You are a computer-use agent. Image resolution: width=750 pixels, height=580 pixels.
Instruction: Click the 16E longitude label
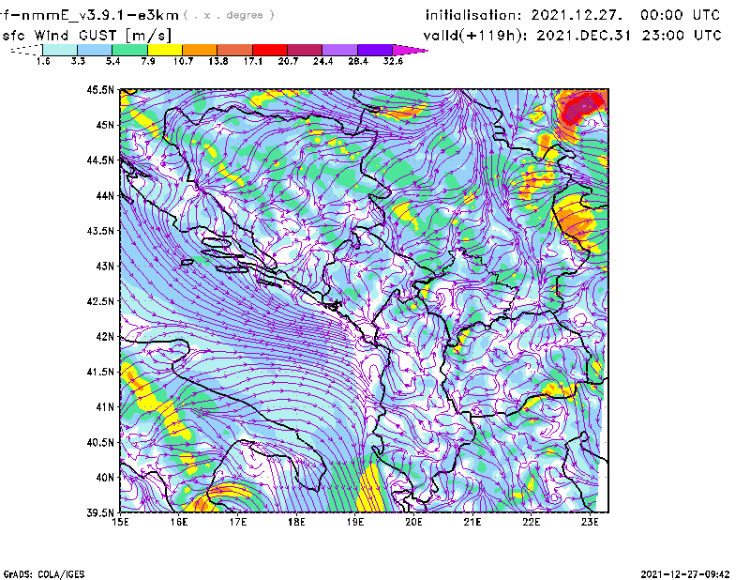click(179, 522)
